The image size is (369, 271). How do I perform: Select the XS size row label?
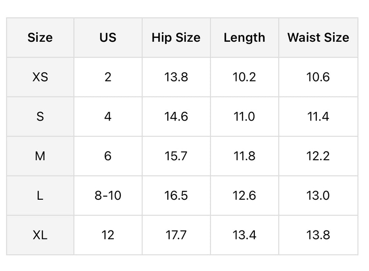[40, 77]
